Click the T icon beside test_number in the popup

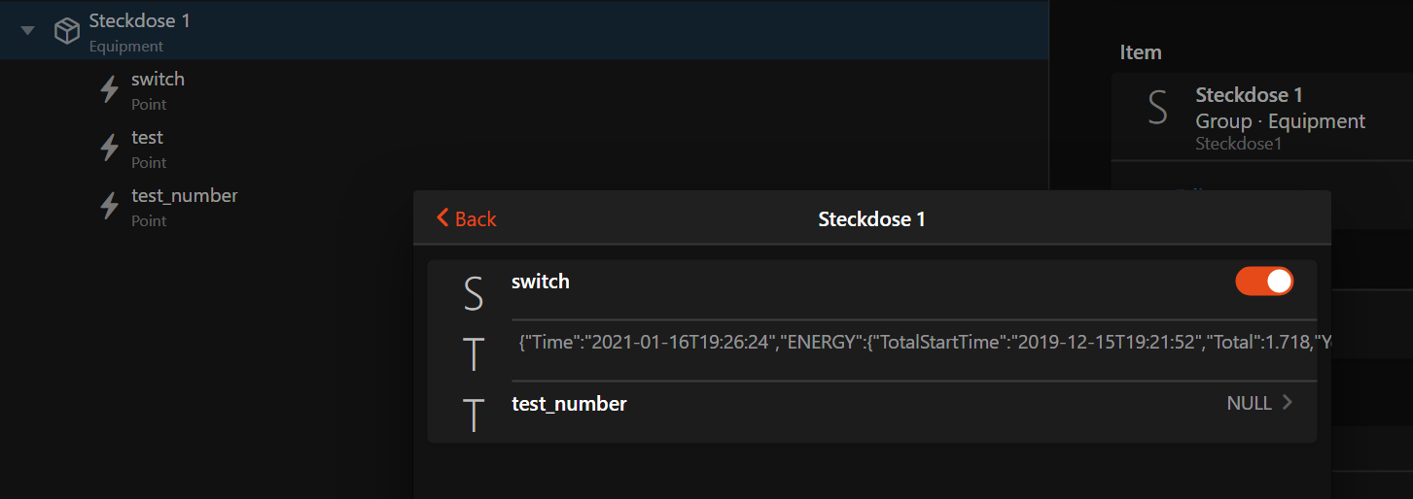(474, 415)
